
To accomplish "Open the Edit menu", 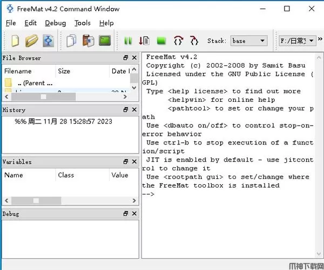I will click(x=31, y=23).
